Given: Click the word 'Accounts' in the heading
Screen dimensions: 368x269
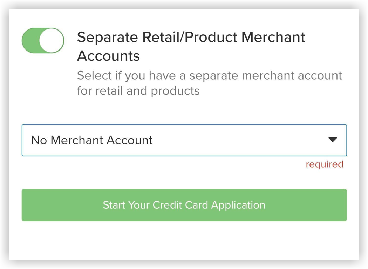Looking at the screenshot, I should (x=108, y=56).
